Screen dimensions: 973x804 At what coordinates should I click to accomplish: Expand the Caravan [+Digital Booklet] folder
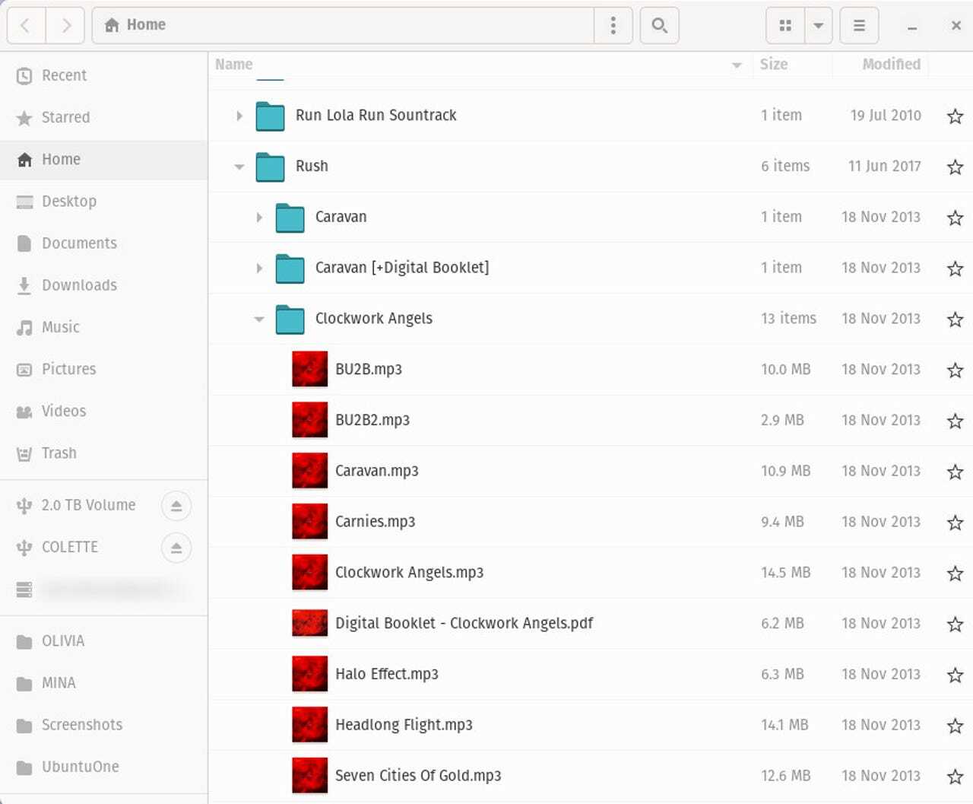[x=259, y=269]
